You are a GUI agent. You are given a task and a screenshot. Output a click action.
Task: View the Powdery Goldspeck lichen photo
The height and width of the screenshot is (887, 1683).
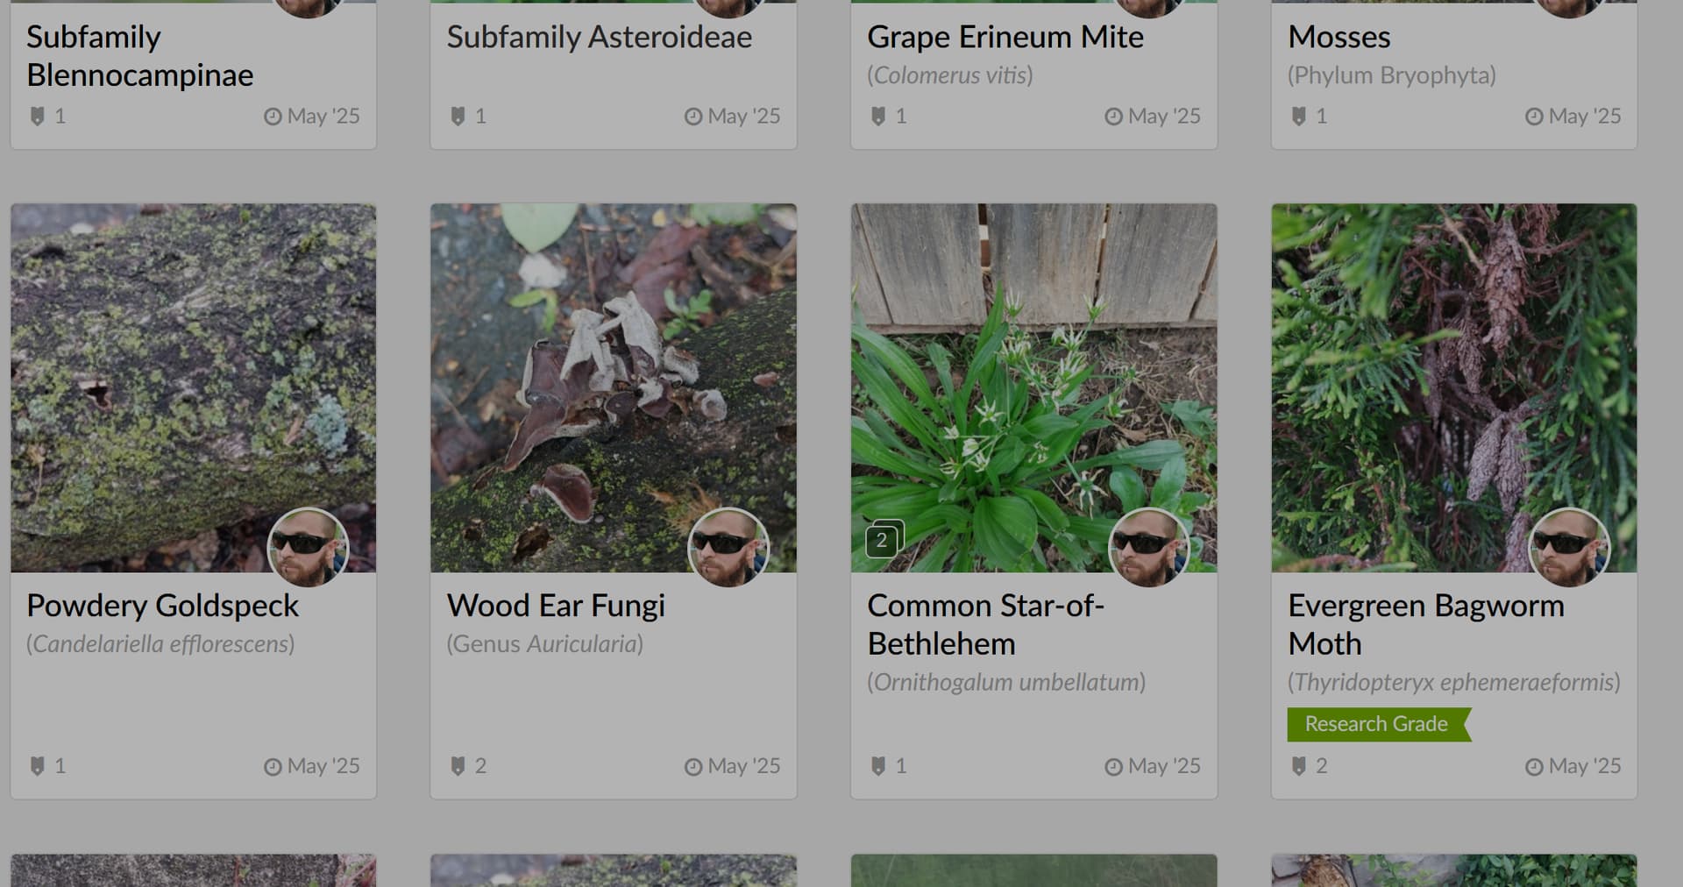[x=158, y=368]
